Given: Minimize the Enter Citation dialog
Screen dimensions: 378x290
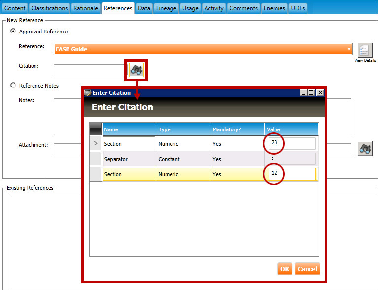Looking at the screenshot, I should [x=303, y=93].
